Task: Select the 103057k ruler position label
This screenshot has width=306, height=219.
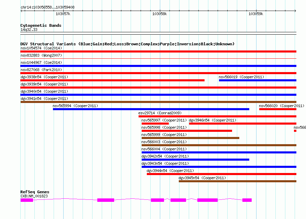Action: pos(63,14)
